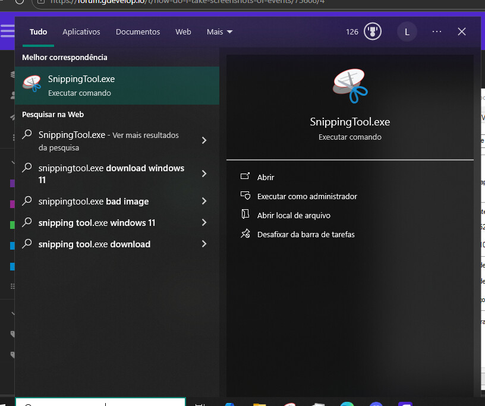Select 'snippingtool.exe download windows 11' web suggestion
This screenshot has height=406, width=485.
pyautogui.click(x=111, y=174)
